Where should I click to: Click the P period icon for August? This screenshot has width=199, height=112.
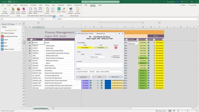tap(2, 40)
